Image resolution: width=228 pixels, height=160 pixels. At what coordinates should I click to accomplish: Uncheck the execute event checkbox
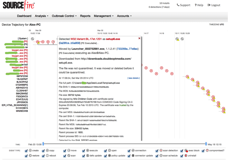coord(84,151)
